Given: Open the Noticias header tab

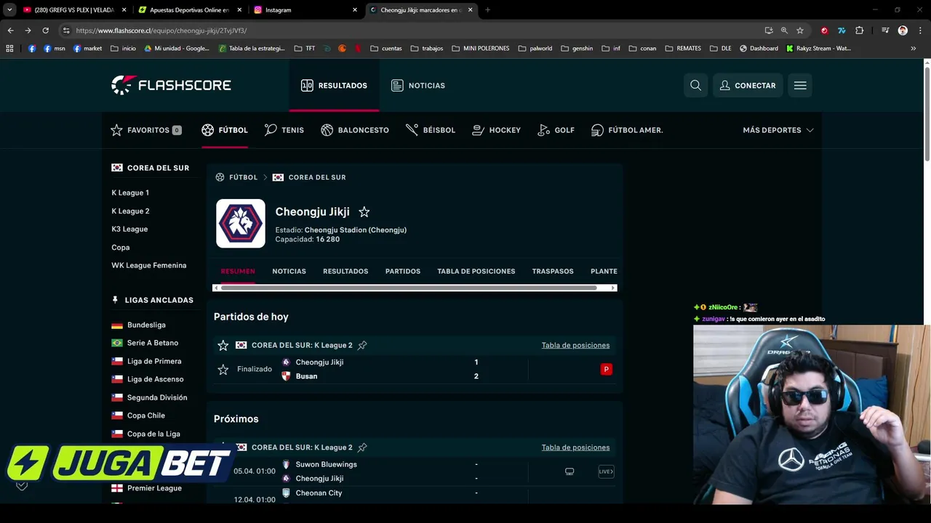Looking at the screenshot, I should [x=418, y=85].
